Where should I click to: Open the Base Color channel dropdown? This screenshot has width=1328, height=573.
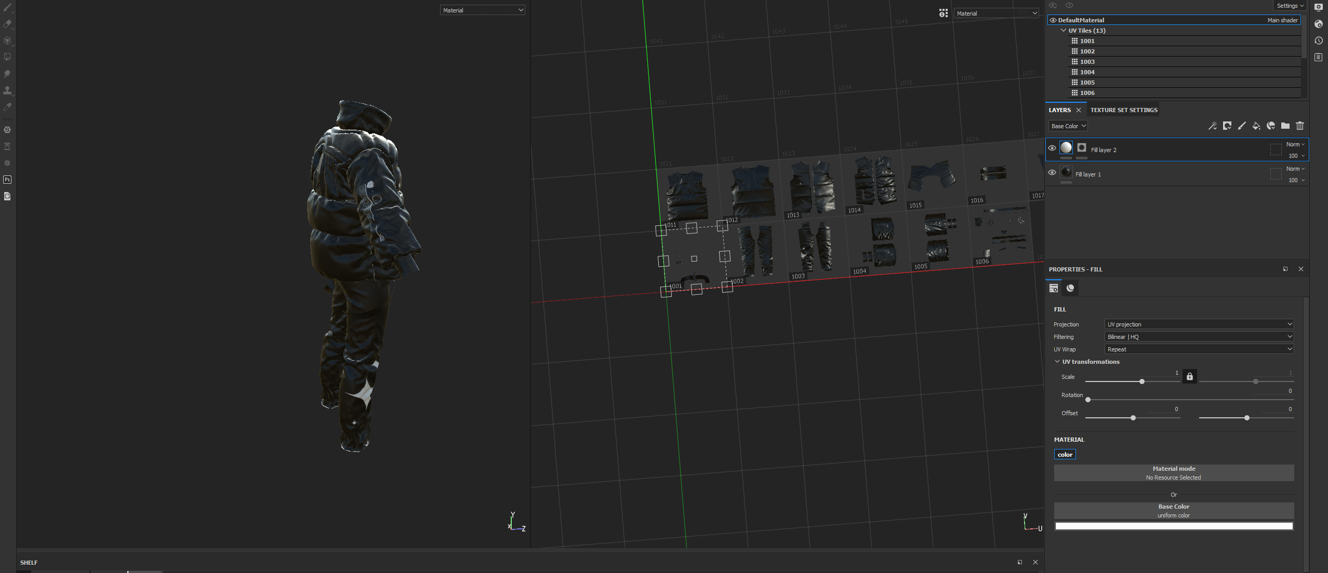(x=1067, y=126)
